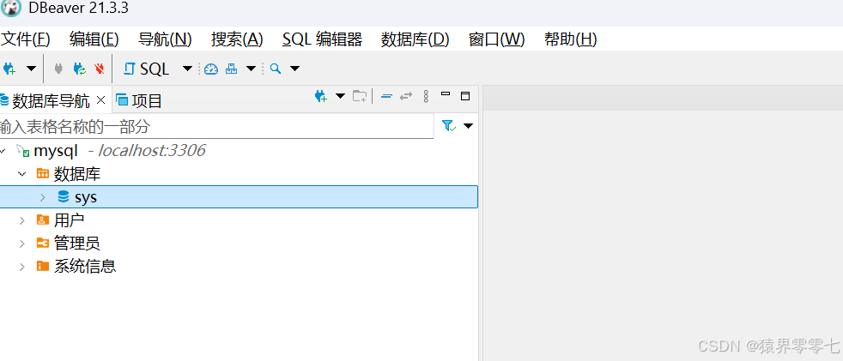Click the magnifier search icon in toolbar
The height and width of the screenshot is (361, 843).
[276, 69]
